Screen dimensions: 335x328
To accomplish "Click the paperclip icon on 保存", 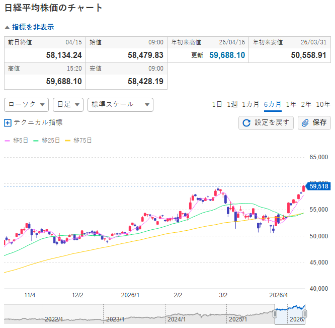I will (x=305, y=123).
